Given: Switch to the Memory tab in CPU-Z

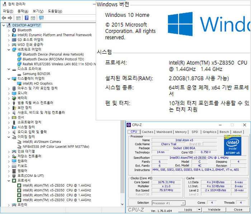Looking at the screenshot, I should tap(181, 132).
